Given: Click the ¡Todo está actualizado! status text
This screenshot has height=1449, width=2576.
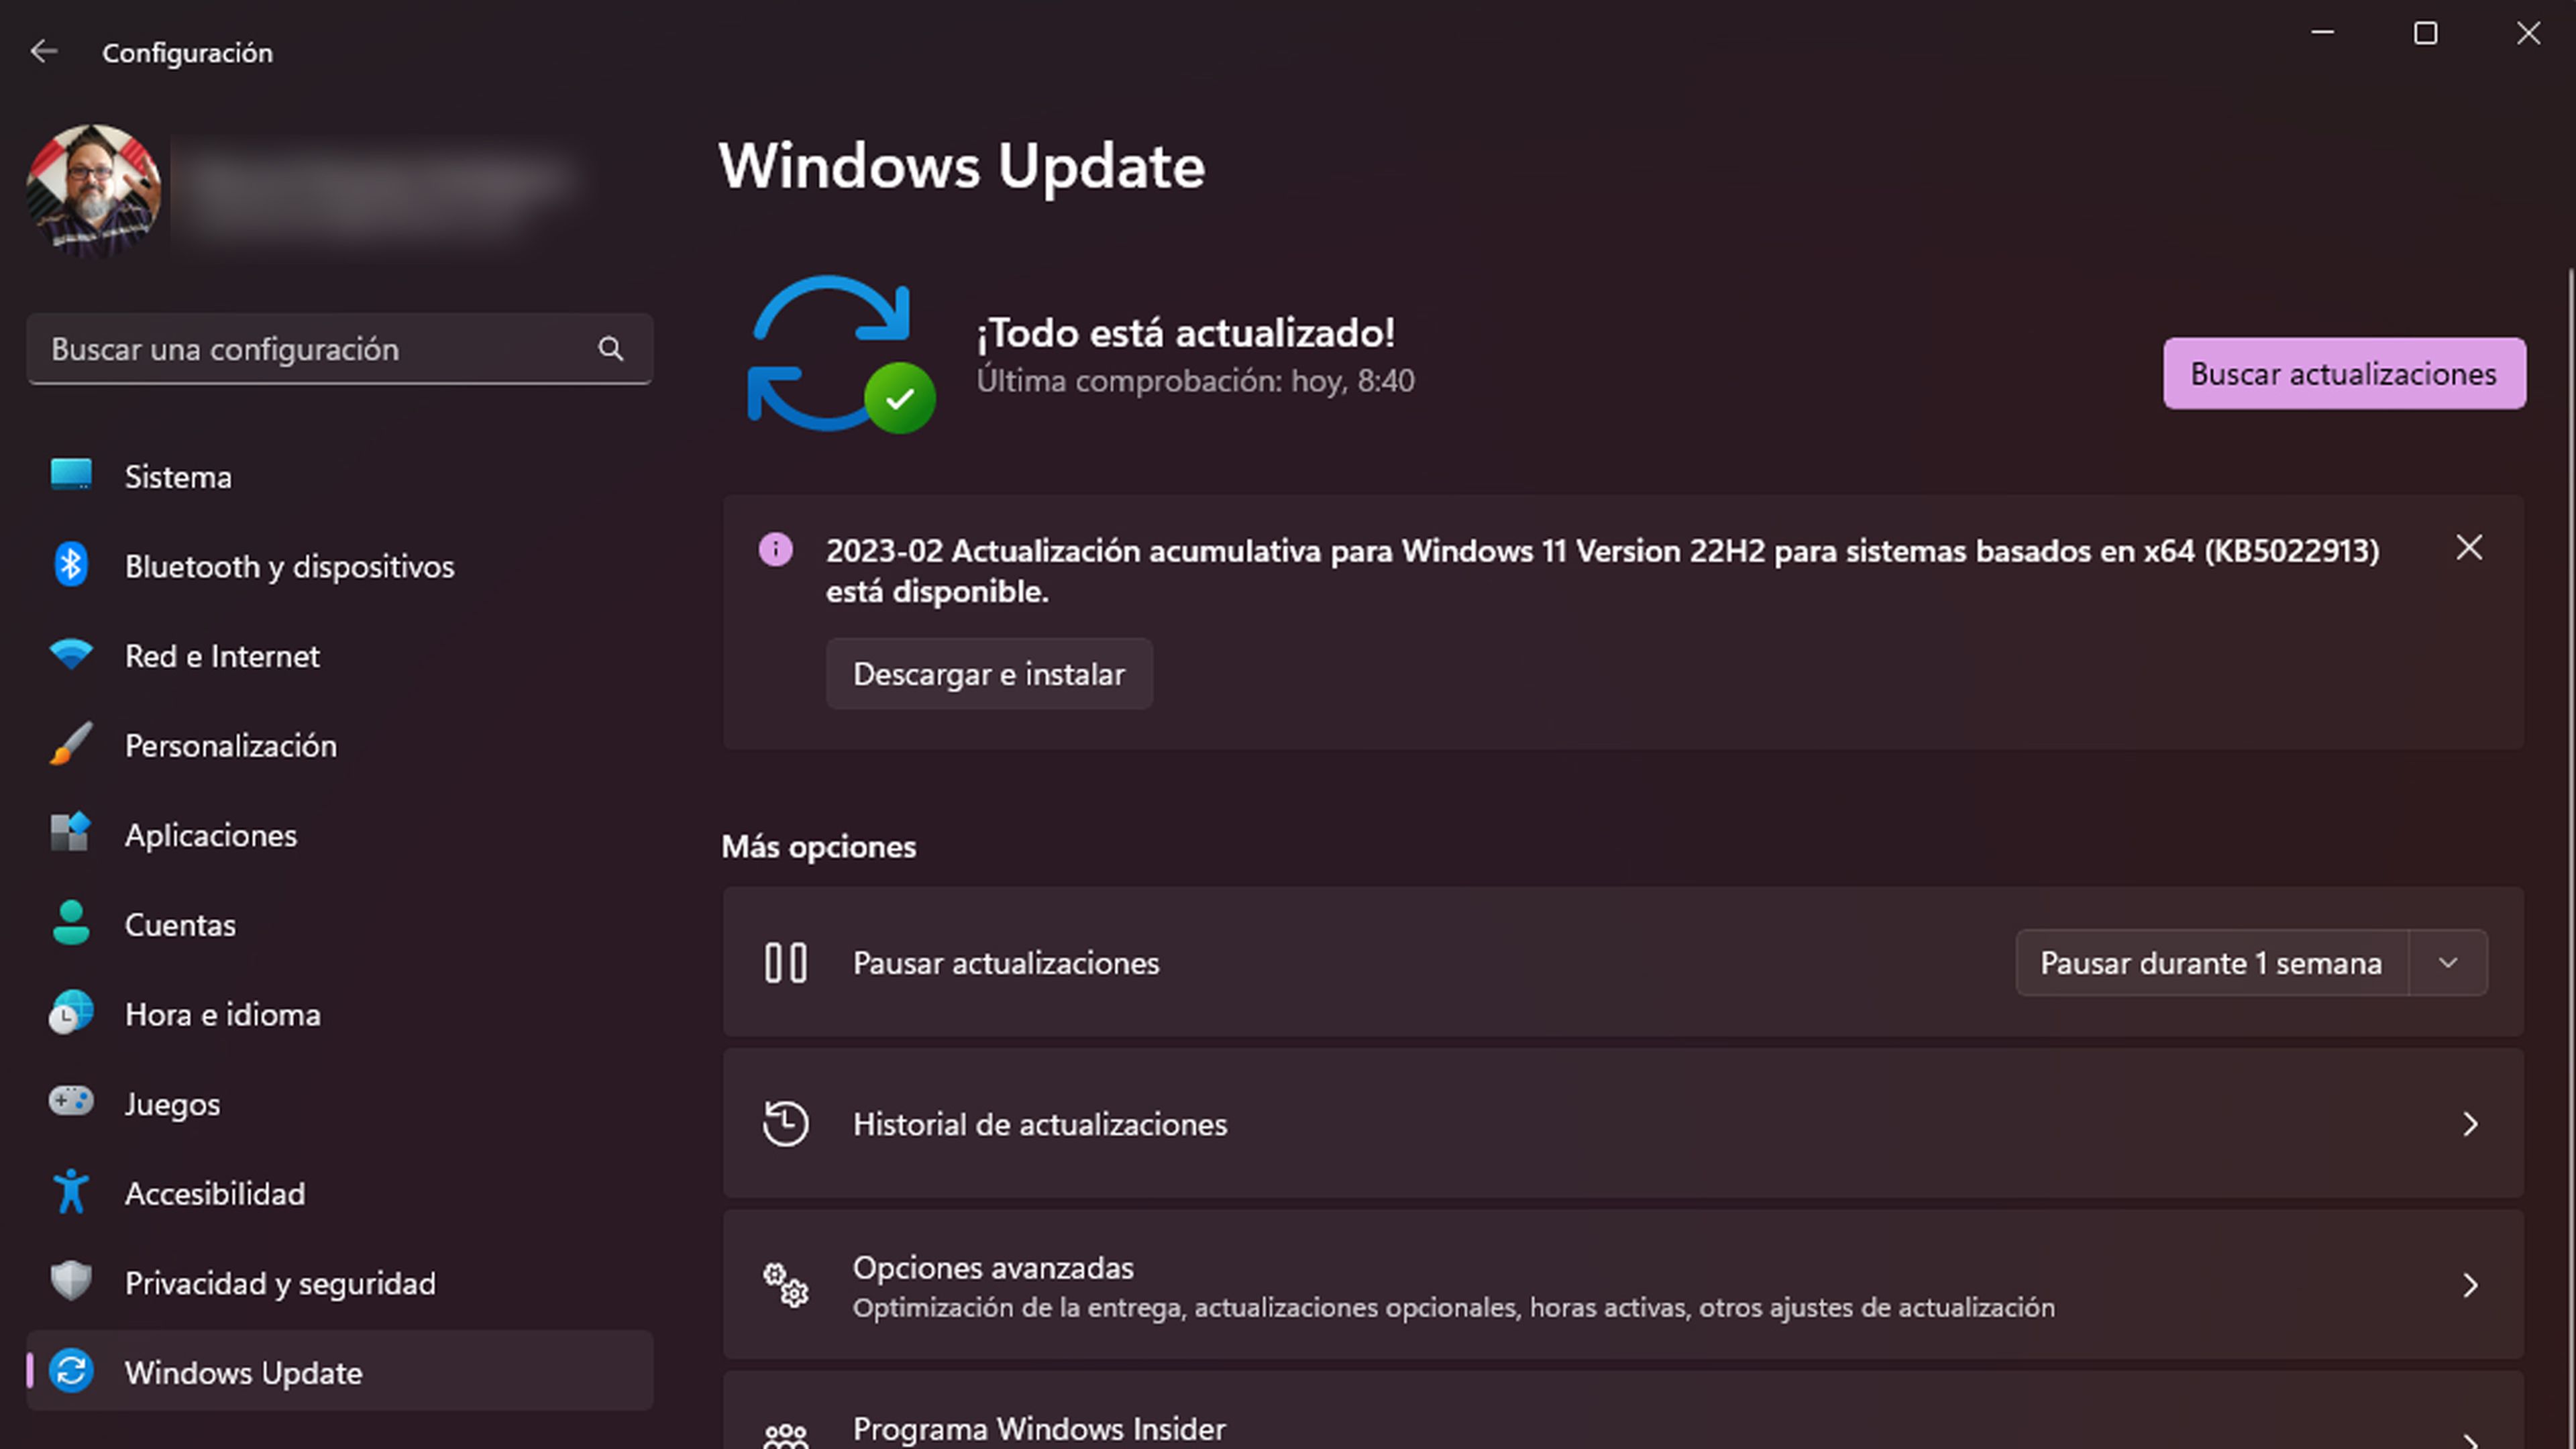Looking at the screenshot, I should click(x=1186, y=333).
